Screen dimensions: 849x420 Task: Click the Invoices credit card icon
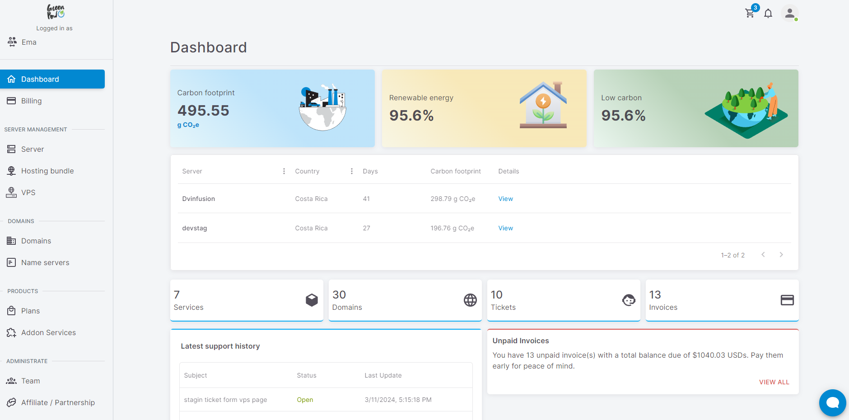pyautogui.click(x=787, y=300)
